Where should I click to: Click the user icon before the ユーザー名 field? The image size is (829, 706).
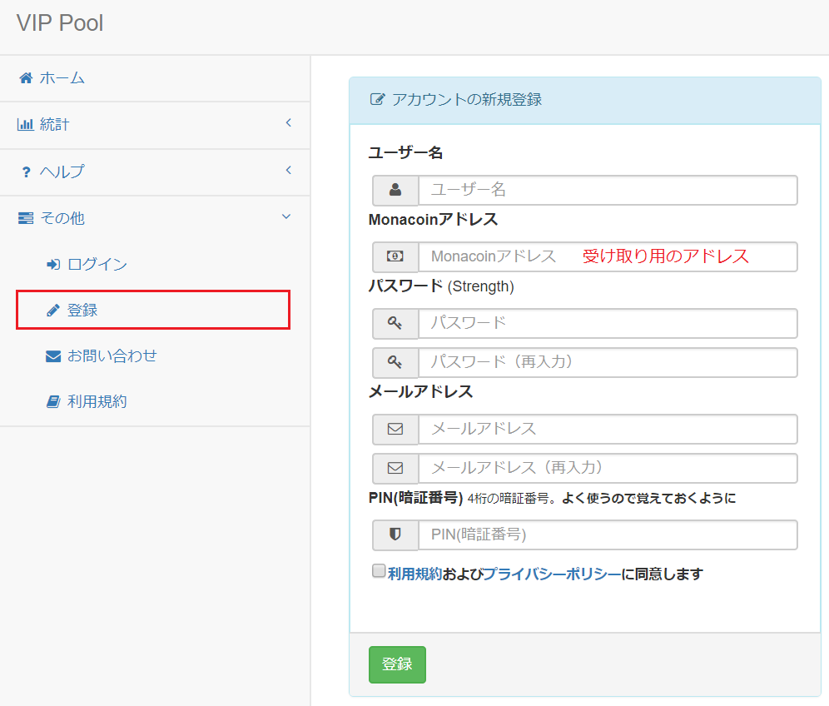click(395, 190)
